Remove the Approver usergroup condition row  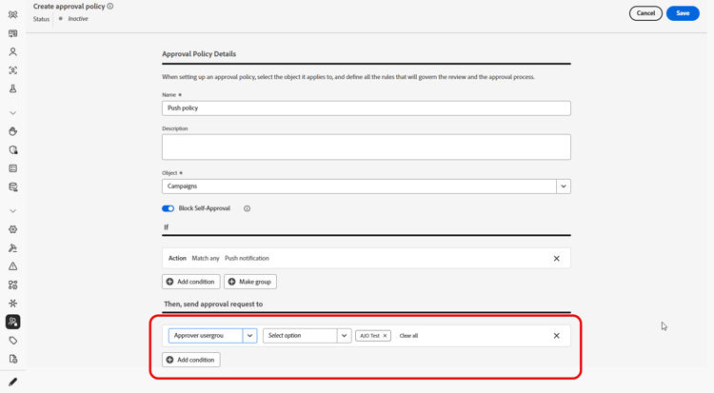557,336
